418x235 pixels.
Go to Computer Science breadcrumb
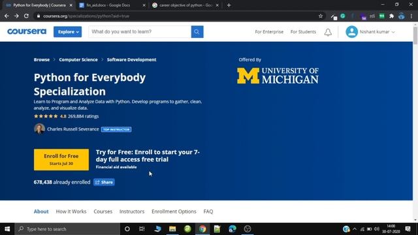tap(78, 59)
